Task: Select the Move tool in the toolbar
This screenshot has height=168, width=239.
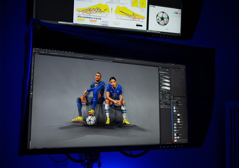Action: 33,55
